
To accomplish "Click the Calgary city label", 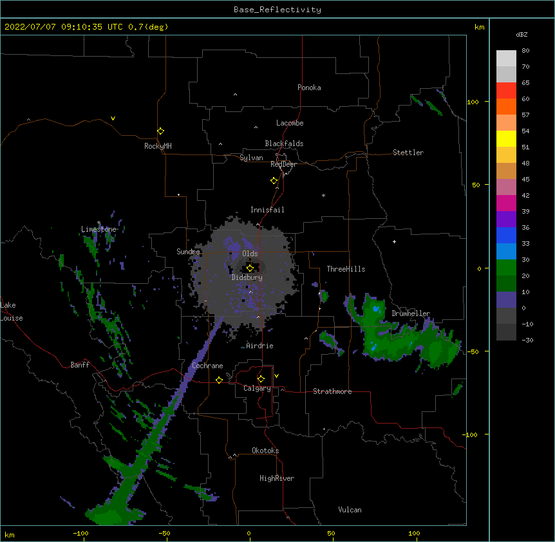I will tap(258, 388).
